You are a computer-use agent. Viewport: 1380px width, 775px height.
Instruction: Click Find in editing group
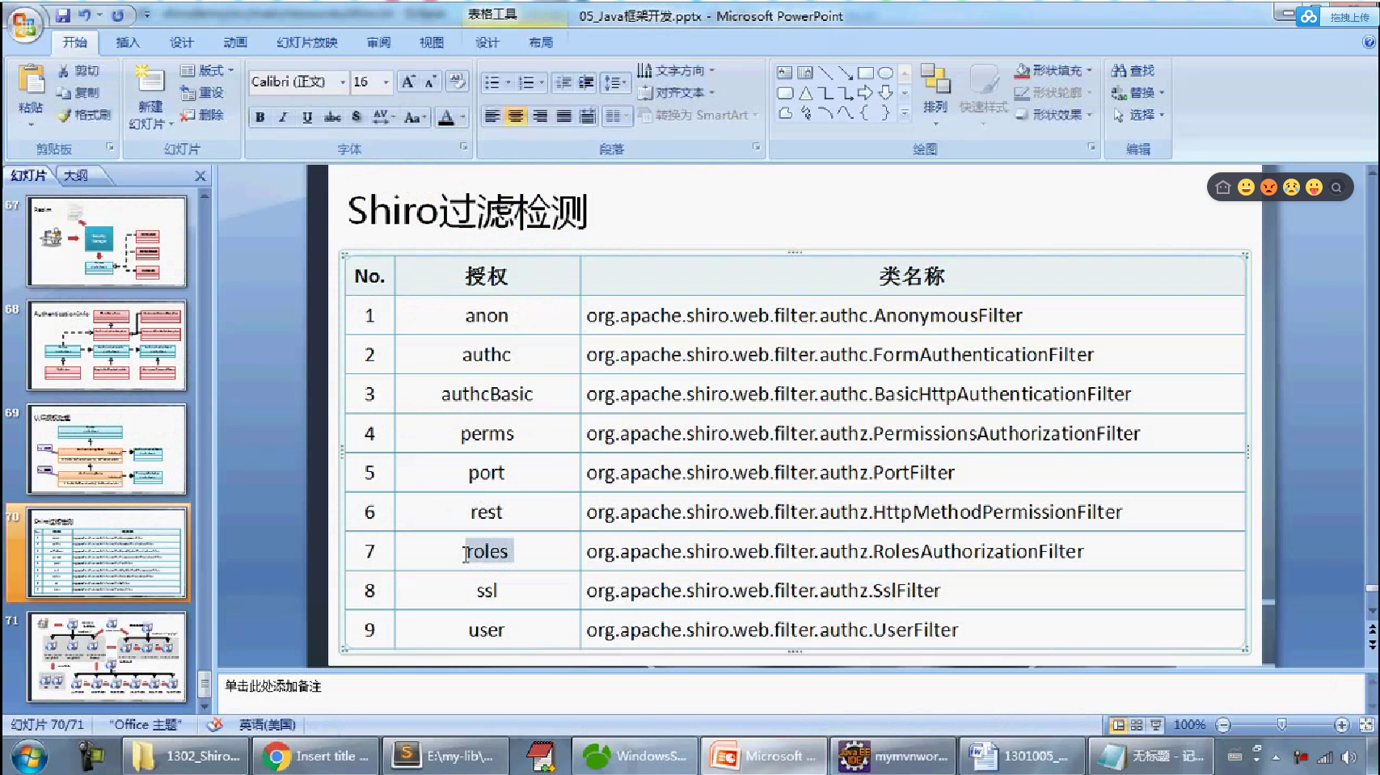(x=1133, y=71)
